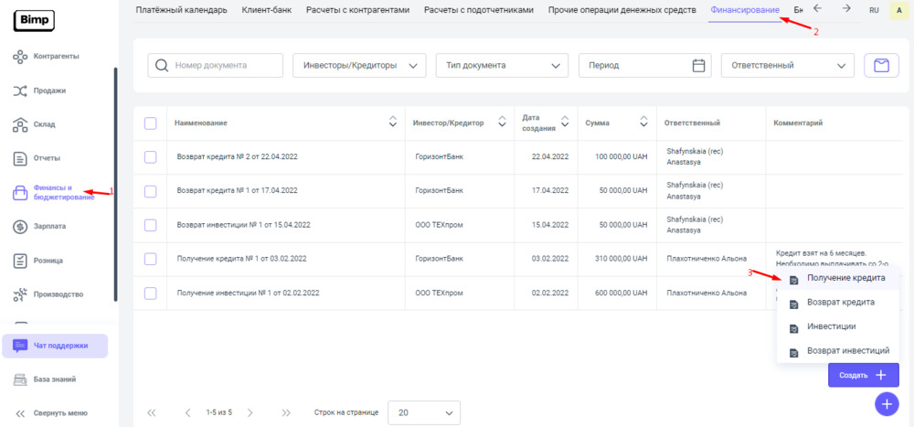Open Производство sidebar section
914x427 pixels.
click(58, 294)
